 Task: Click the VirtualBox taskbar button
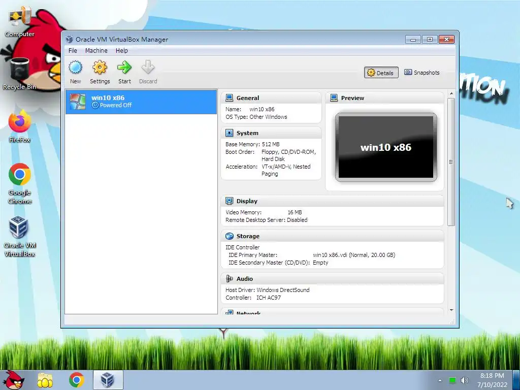108,380
